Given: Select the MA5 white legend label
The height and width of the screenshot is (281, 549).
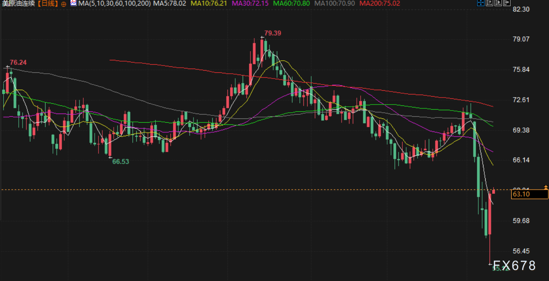Looking at the screenshot, I should point(171,3).
